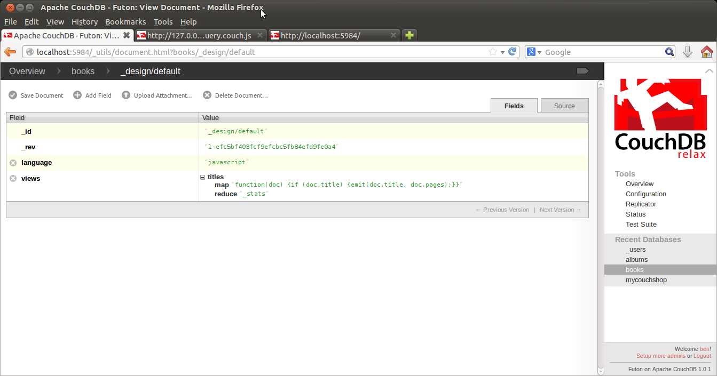Click Previous Version link
This screenshot has height=376, width=717.
[x=502, y=210]
